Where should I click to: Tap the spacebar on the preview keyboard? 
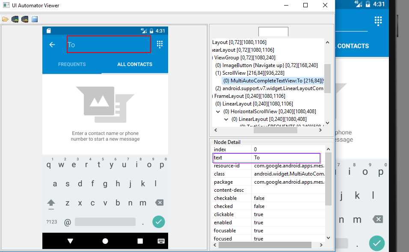[x=105, y=222]
